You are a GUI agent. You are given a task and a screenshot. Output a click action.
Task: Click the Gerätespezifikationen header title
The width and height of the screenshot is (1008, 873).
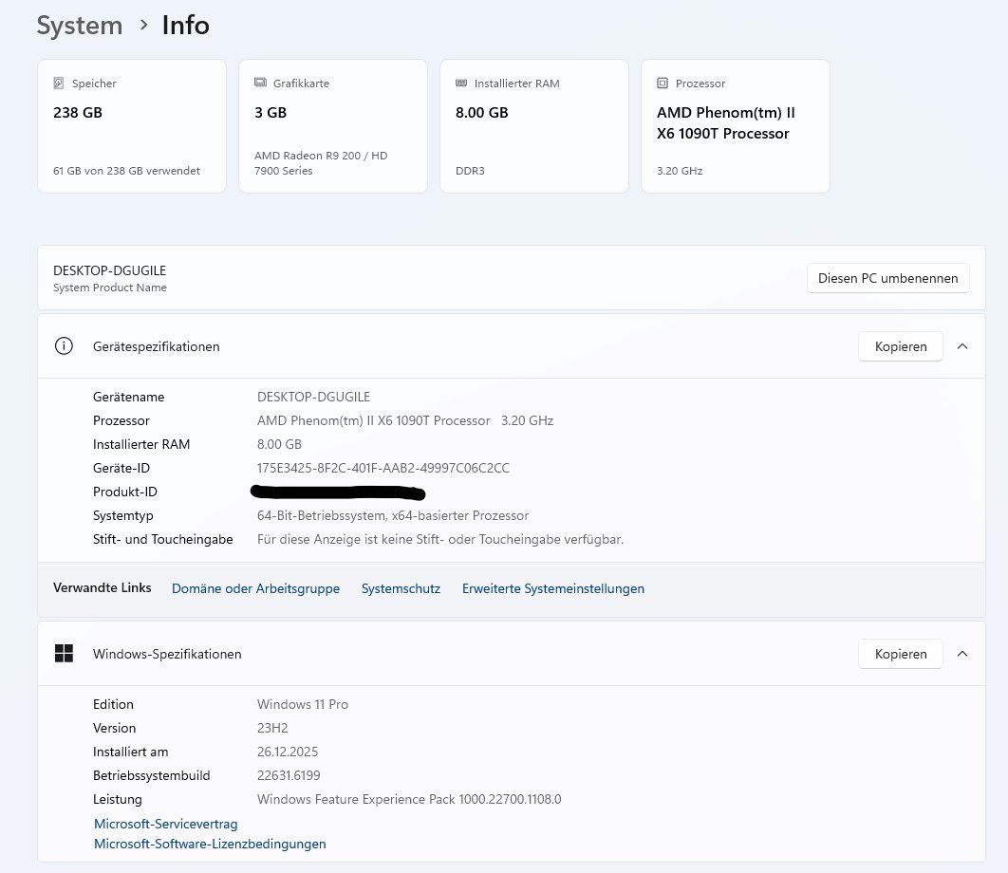click(157, 346)
